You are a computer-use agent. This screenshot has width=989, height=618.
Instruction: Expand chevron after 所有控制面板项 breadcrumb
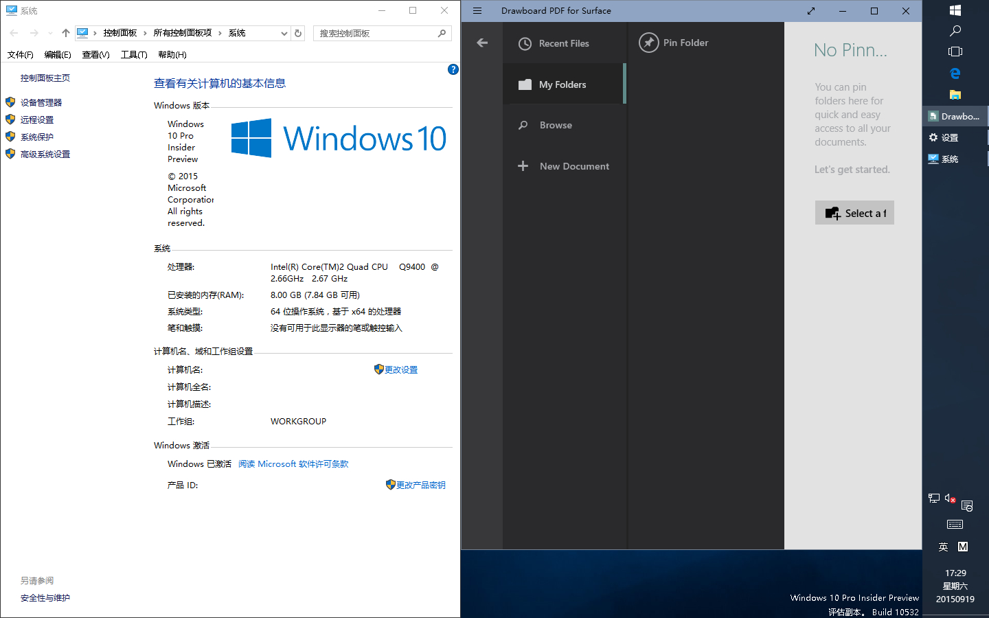click(x=220, y=33)
